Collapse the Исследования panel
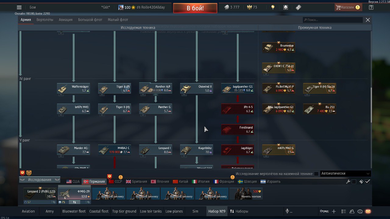This screenshot has height=219, width=390. point(40,180)
